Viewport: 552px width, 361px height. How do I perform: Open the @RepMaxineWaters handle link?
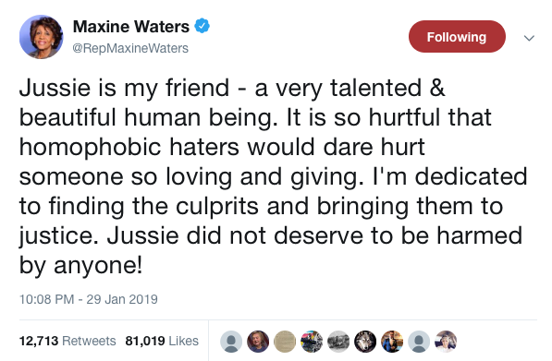[x=130, y=48]
